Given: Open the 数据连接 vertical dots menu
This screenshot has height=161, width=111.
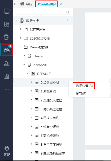Looking at the screenshot, I should coord(67,21).
